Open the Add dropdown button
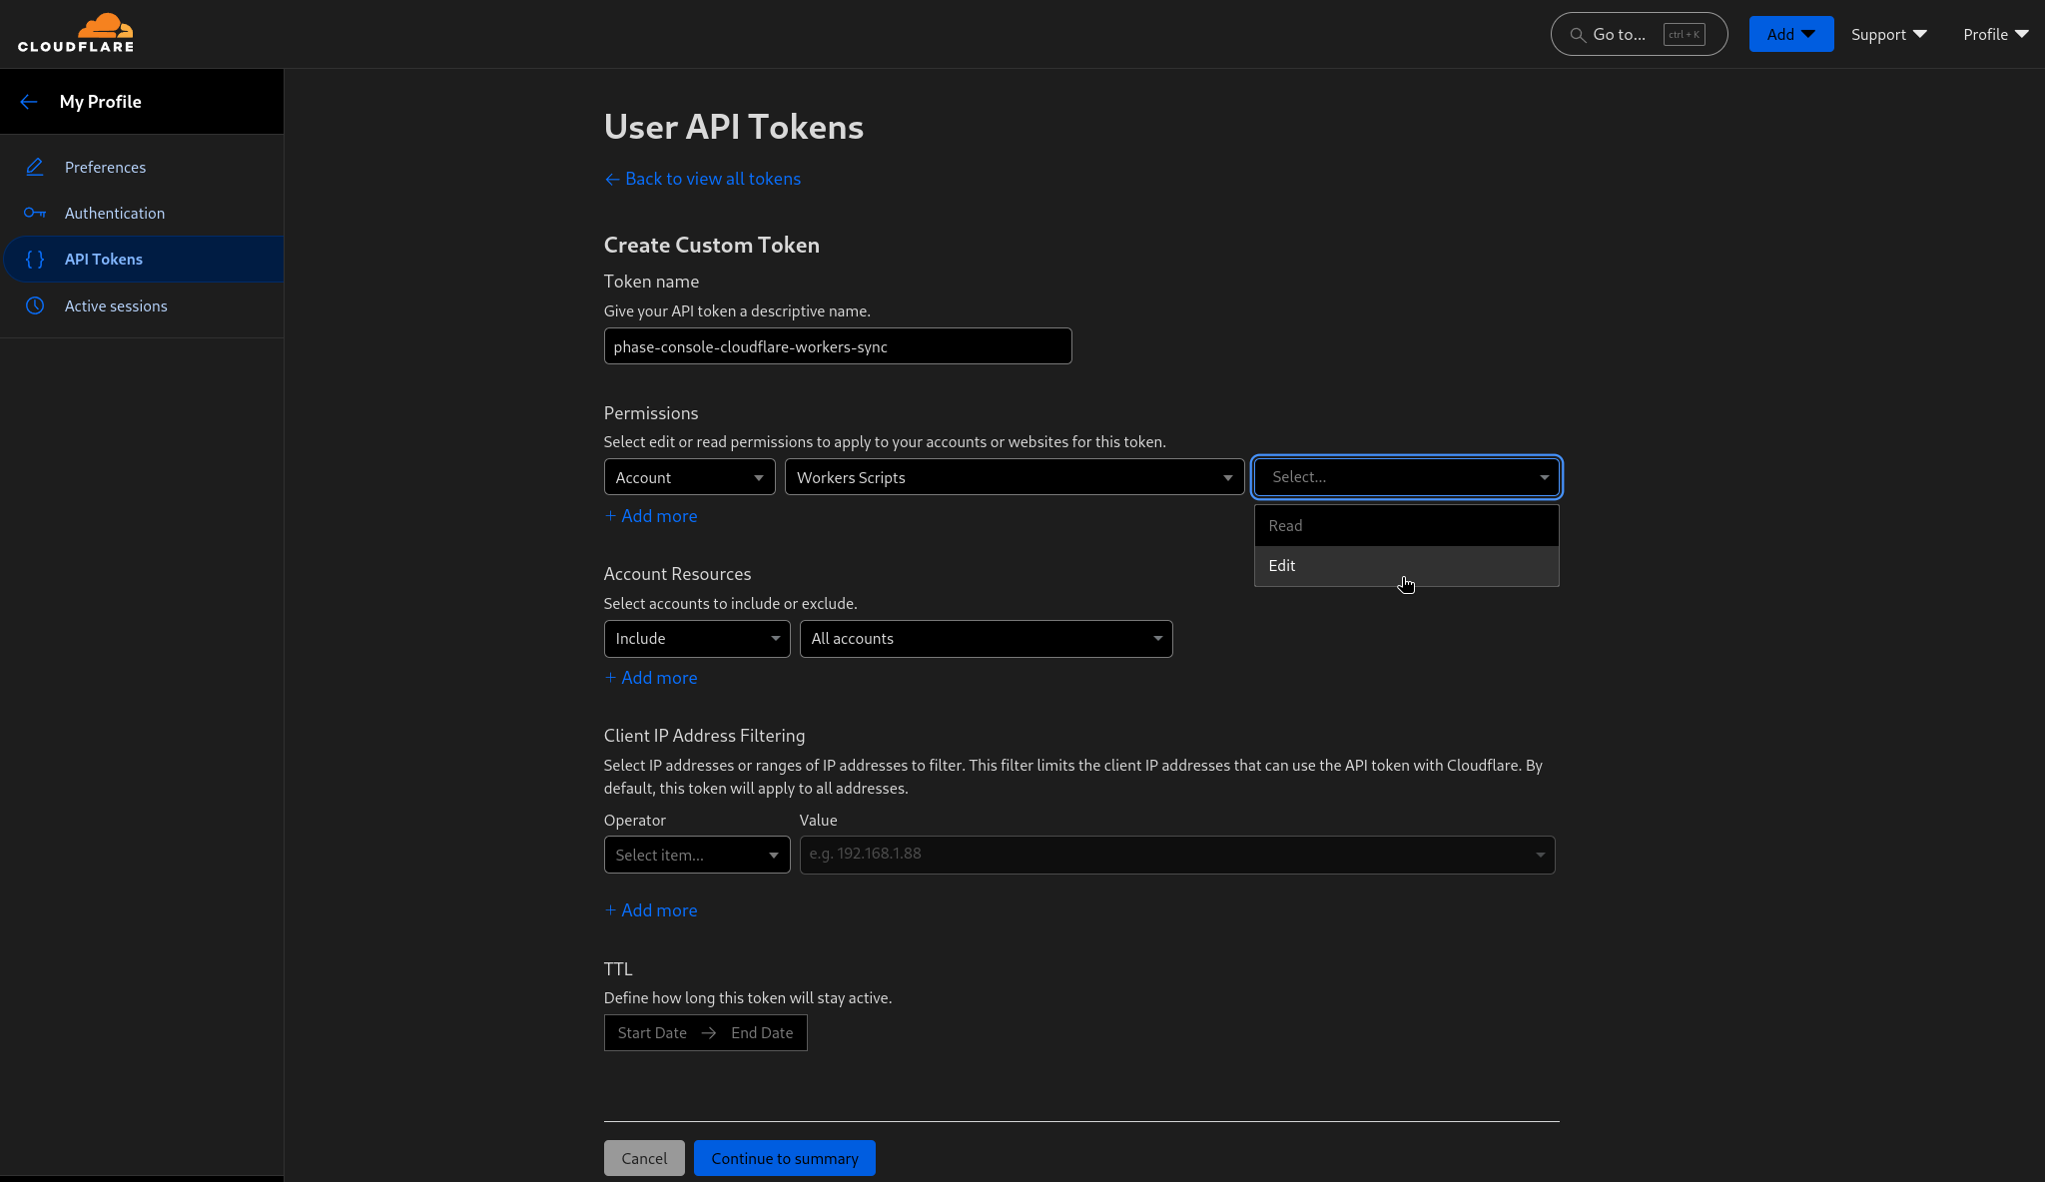 tap(1790, 34)
